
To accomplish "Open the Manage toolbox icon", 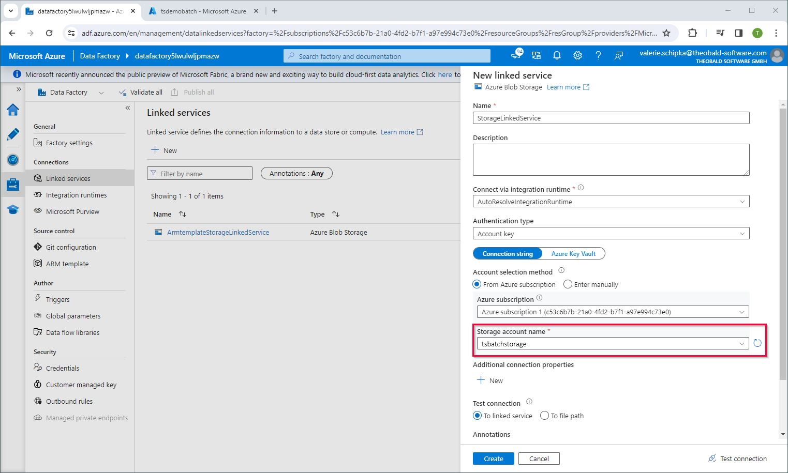I will 13,184.
